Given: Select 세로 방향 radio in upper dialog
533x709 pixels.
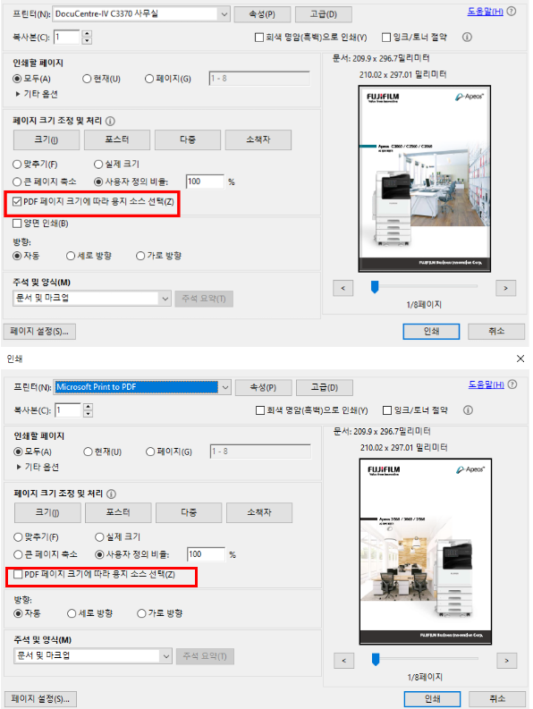Looking at the screenshot, I should pos(71,256).
